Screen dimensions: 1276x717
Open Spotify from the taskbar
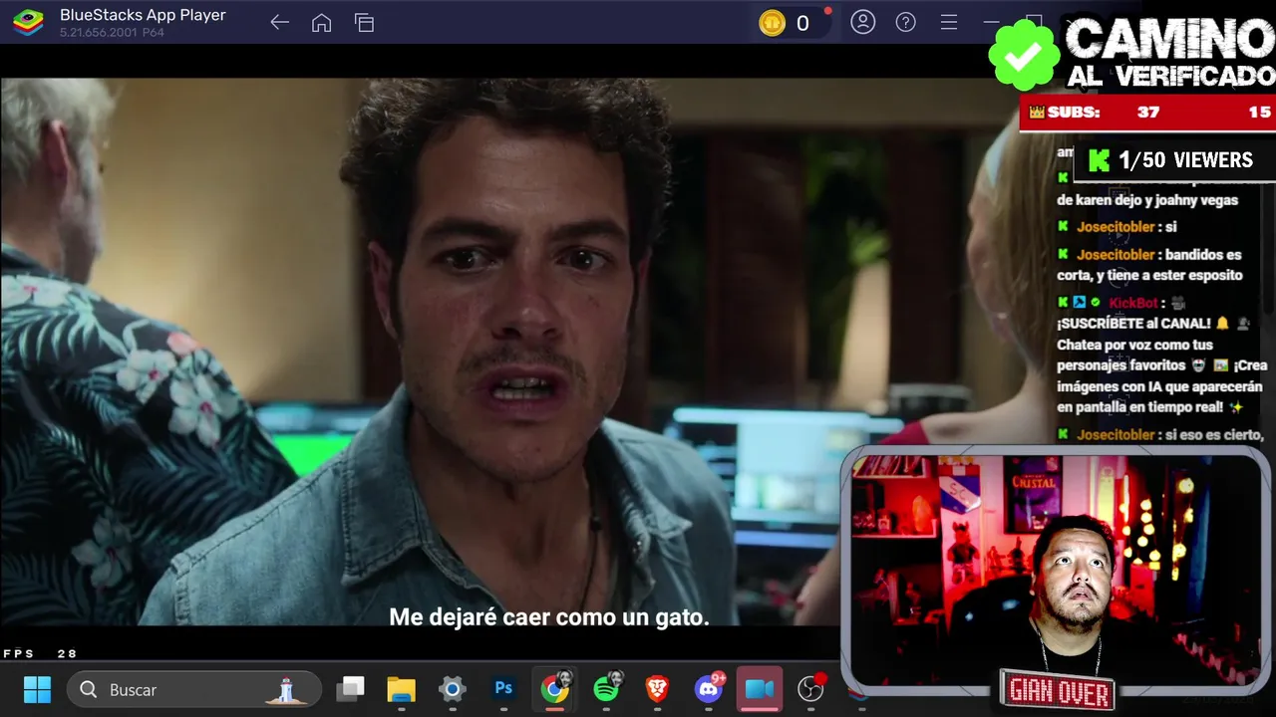point(607,688)
